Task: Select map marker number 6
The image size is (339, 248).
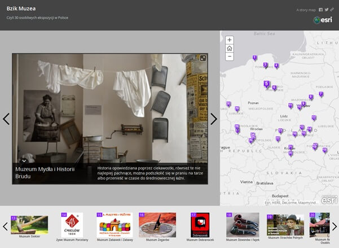Action: click(x=274, y=88)
